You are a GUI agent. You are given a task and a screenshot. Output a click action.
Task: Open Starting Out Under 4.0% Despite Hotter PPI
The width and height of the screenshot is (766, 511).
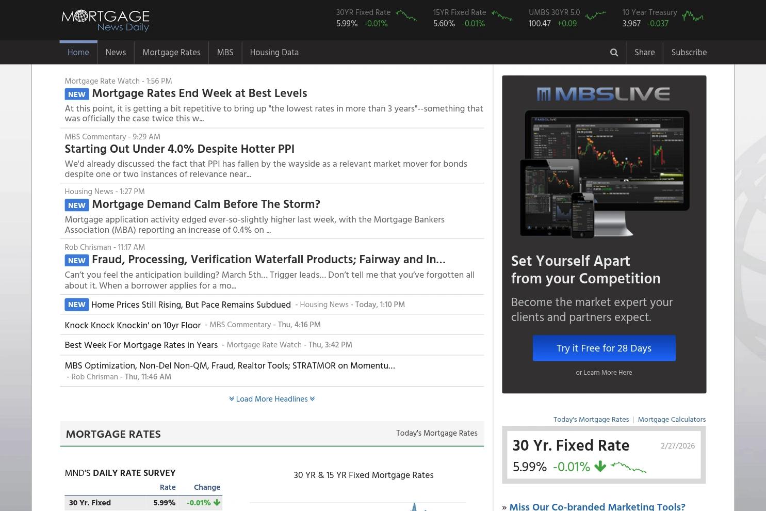point(180,149)
